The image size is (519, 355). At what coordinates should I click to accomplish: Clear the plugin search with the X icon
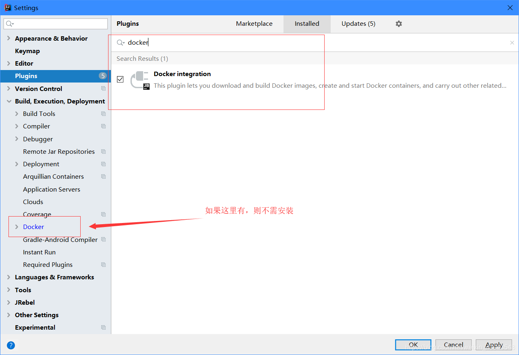[512, 43]
